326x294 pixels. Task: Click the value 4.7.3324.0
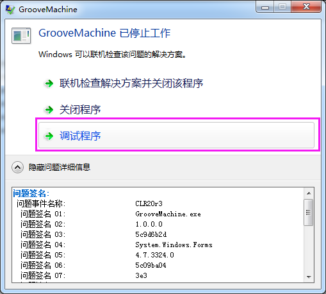click(154, 255)
